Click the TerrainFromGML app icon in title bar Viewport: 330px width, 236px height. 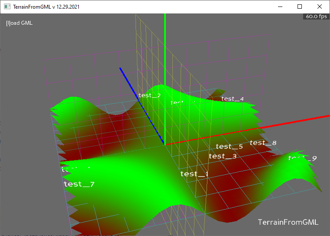click(7, 7)
